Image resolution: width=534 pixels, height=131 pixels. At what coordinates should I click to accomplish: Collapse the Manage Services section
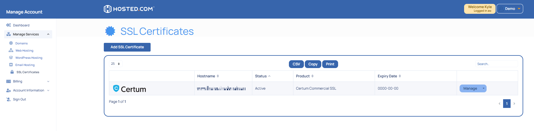click(x=48, y=34)
